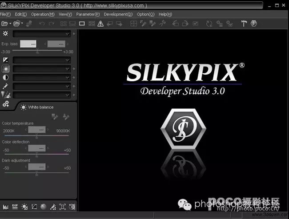Viewport: 289px width, 219px height.
Task: Toggle the highlight warning triangle icon
Action: [100, 24]
